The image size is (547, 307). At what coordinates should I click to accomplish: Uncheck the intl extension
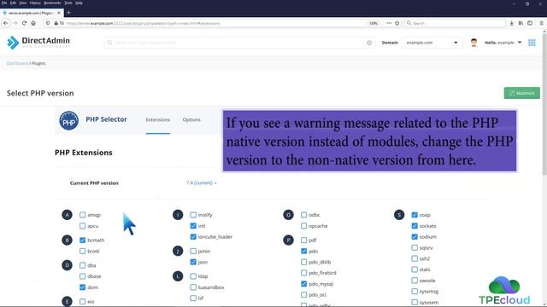point(193,226)
